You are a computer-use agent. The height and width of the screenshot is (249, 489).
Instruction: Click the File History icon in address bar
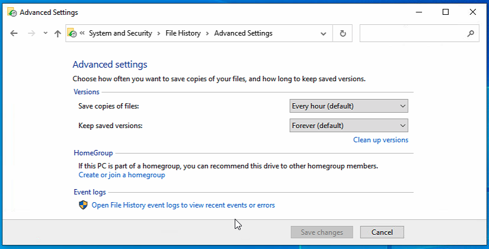(x=72, y=33)
